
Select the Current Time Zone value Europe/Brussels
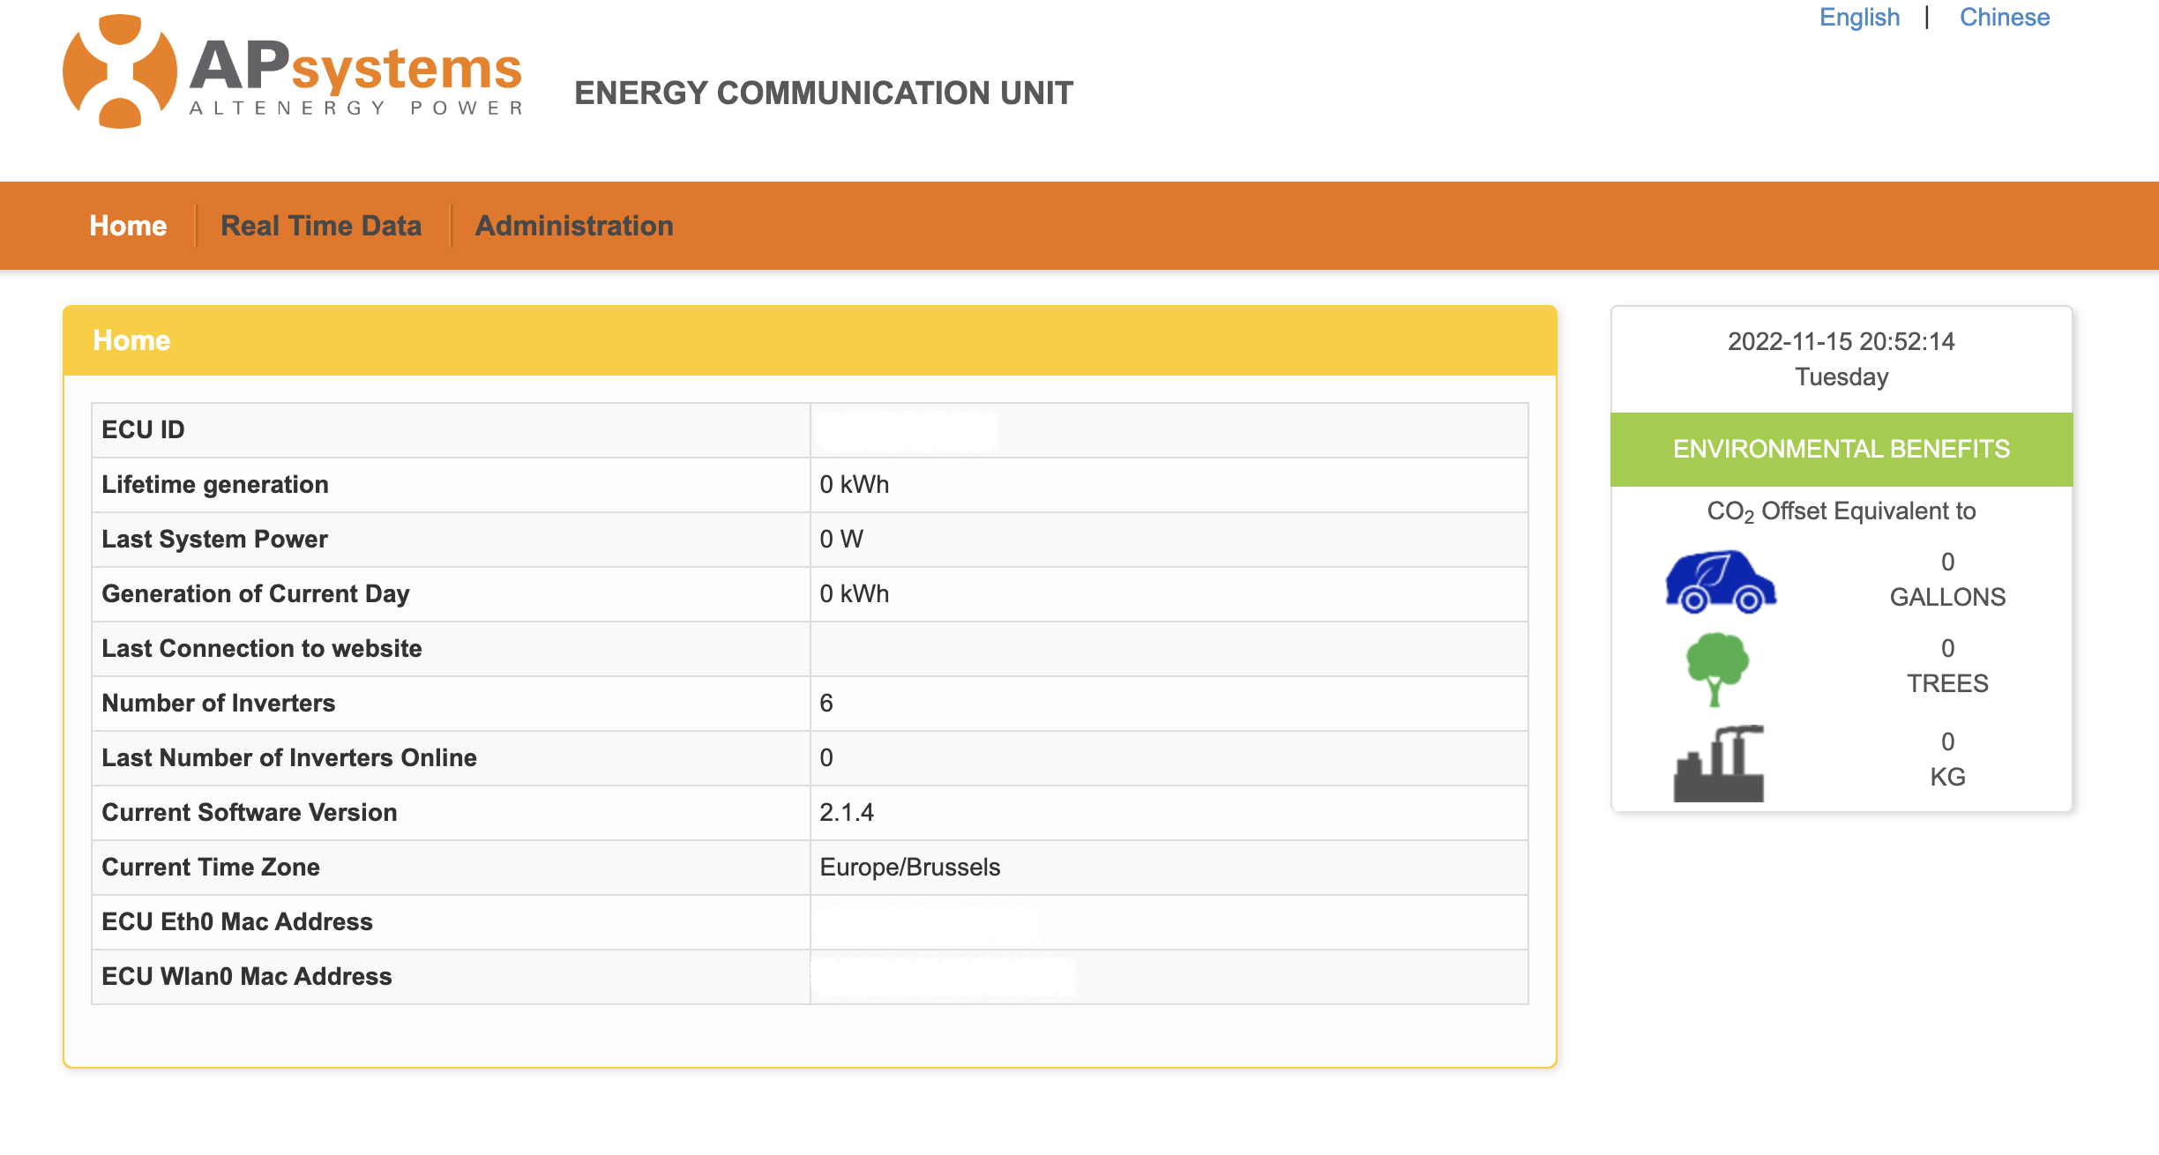(910, 867)
